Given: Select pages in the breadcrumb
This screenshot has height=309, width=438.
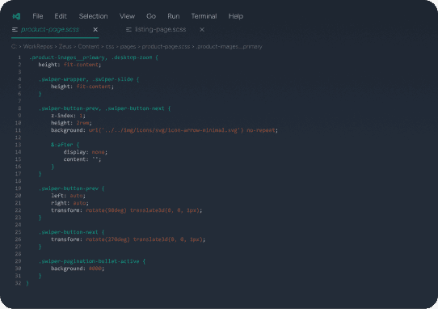Looking at the screenshot, I should pyautogui.click(x=128, y=46).
